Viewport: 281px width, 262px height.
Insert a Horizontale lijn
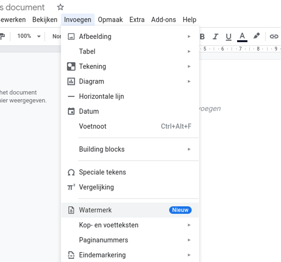(101, 96)
